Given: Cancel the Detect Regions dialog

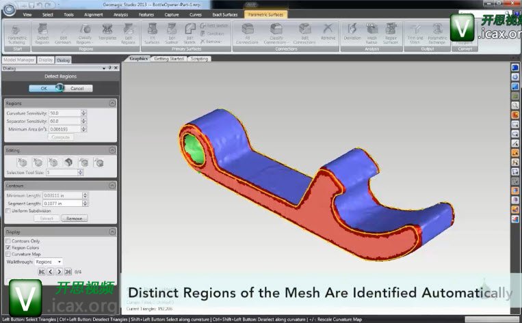Looking at the screenshot, I should [x=77, y=88].
